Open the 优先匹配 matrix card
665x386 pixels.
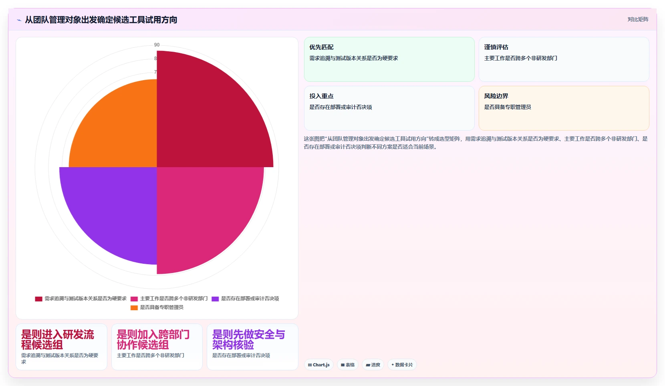(389, 59)
